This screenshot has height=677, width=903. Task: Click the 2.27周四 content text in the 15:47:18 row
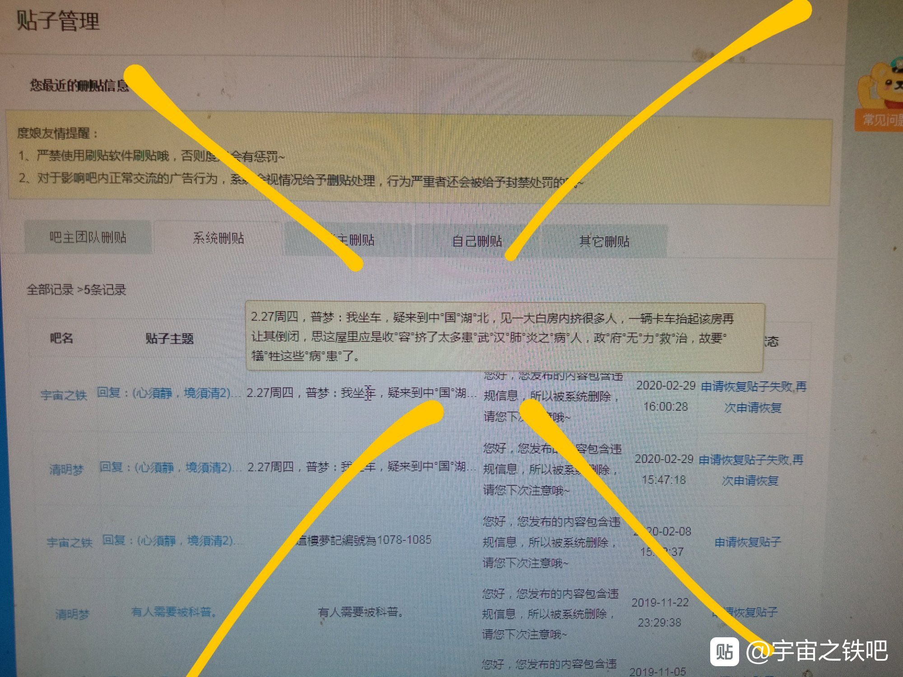point(362,467)
